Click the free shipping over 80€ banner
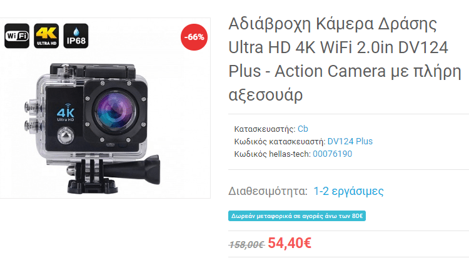This screenshot has height=268, width=469. (x=297, y=216)
